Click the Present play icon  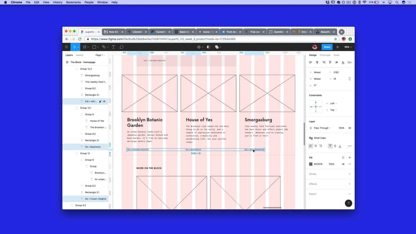[338, 47]
